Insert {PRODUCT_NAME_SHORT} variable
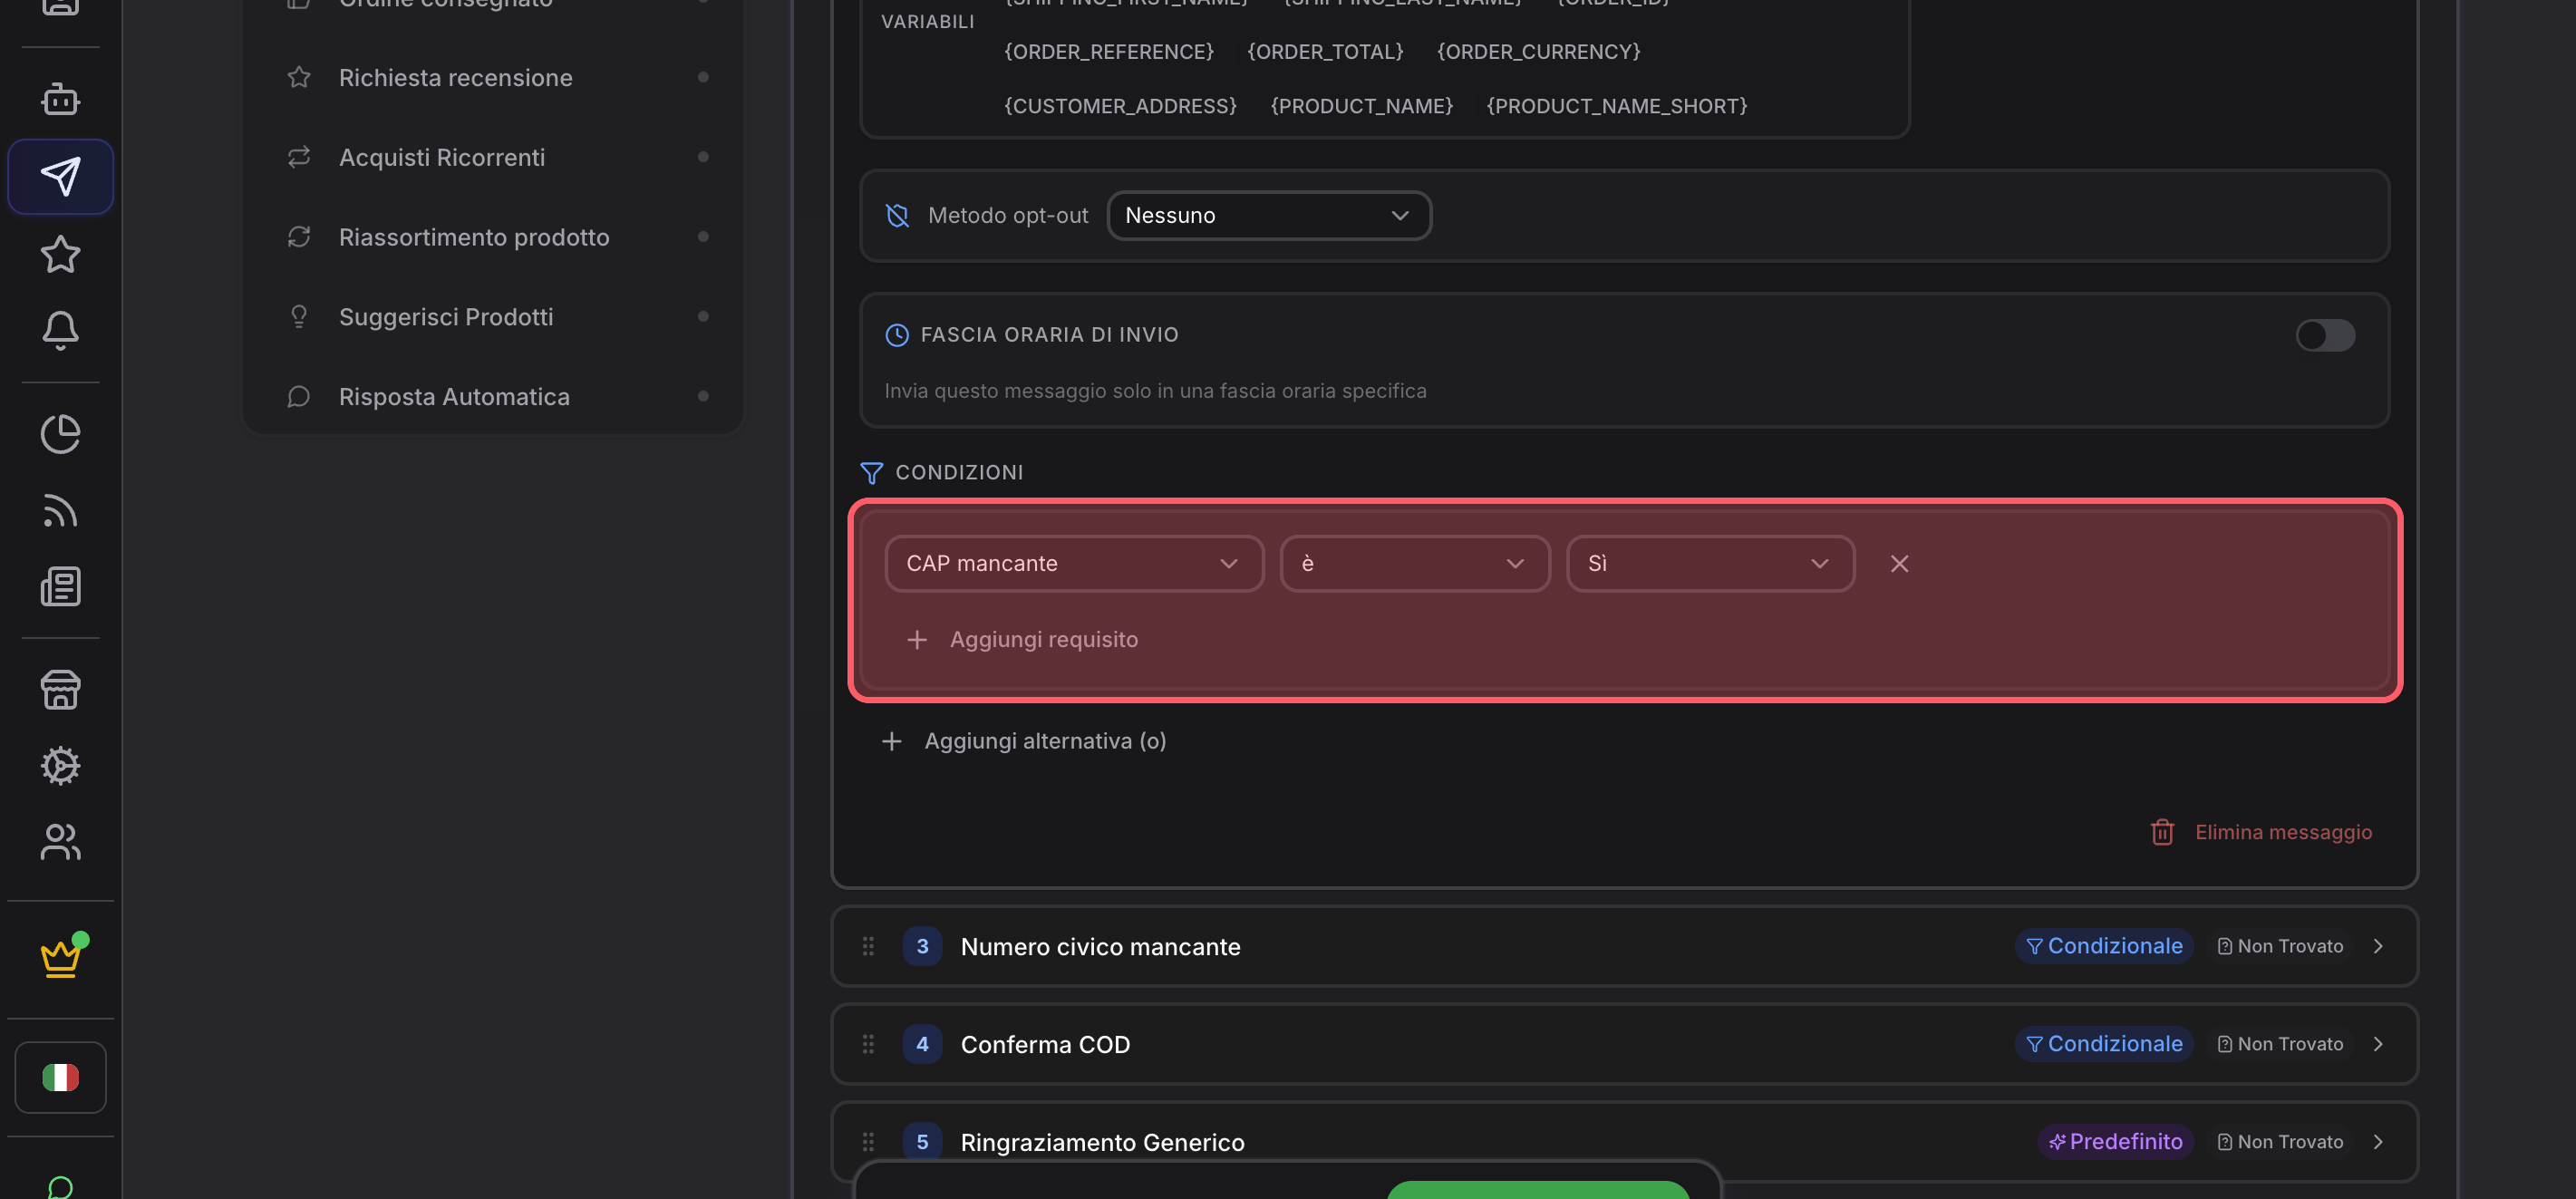Image resolution: width=2576 pixels, height=1199 pixels. click(x=1616, y=106)
